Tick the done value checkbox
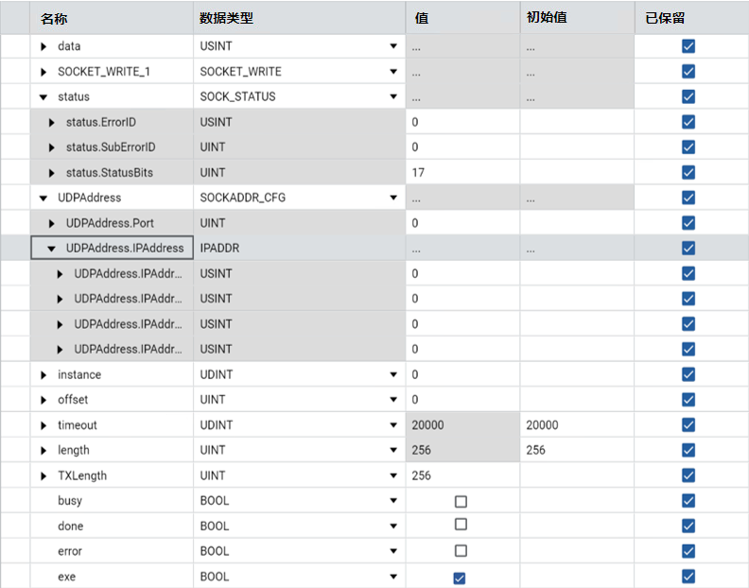Viewport: 749px width, 588px height. coord(461,525)
